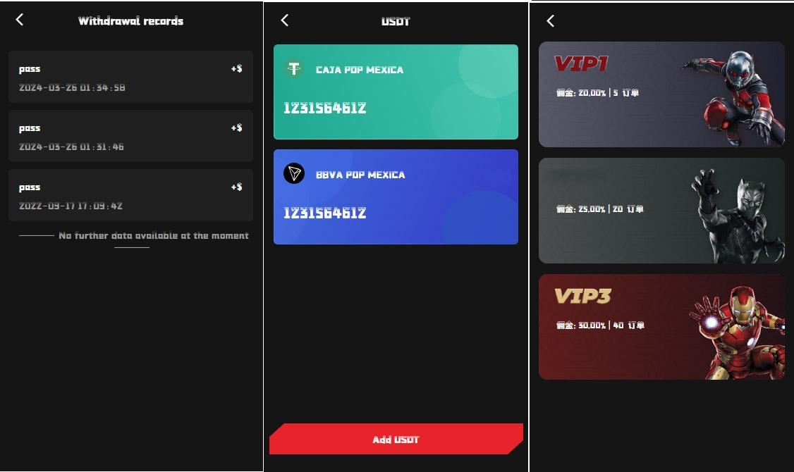The image size is (794, 472).
Task: Click account number on green card
Action: [x=324, y=108]
